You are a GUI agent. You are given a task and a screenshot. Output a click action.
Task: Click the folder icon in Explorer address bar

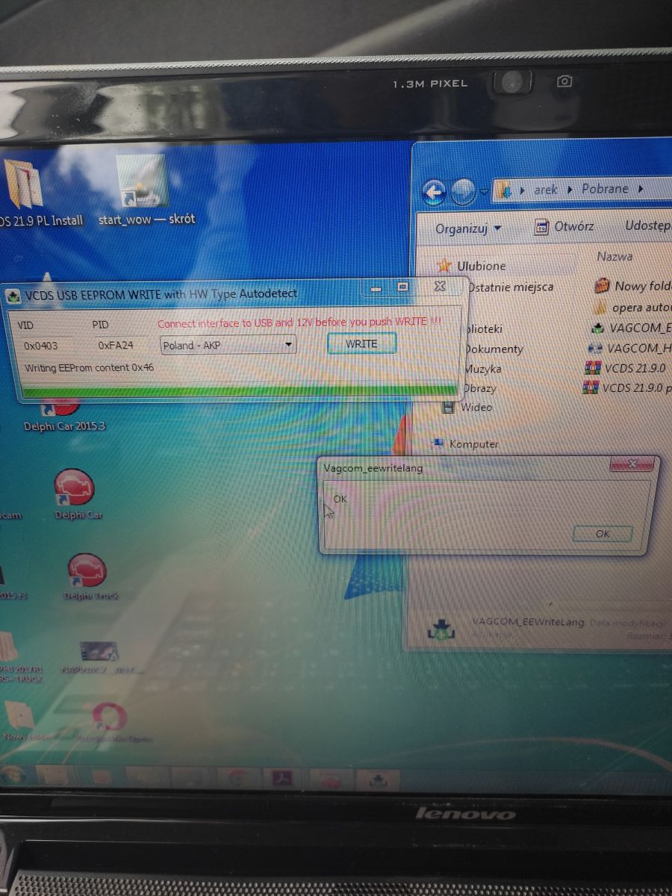(504, 191)
